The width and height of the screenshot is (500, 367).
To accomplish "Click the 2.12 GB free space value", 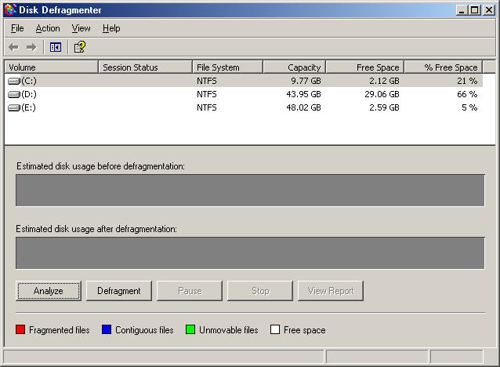I will [384, 81].
